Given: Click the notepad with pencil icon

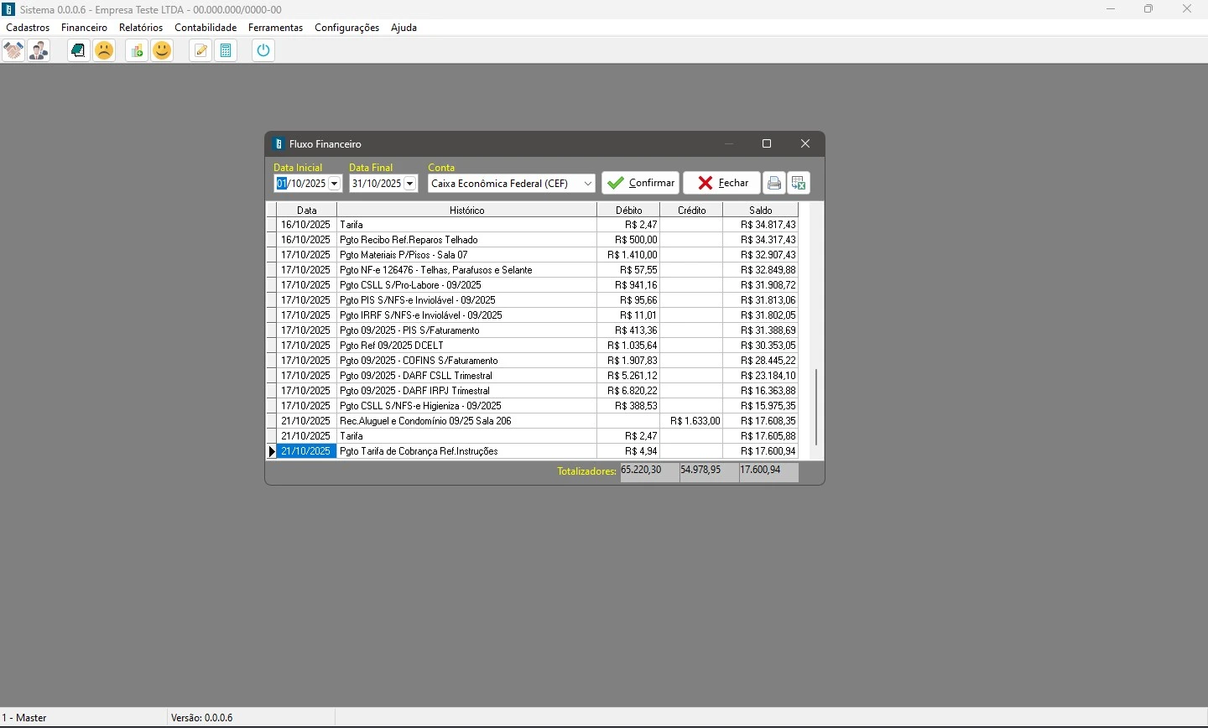Looking at the screenshot, I should pos(200,51).
